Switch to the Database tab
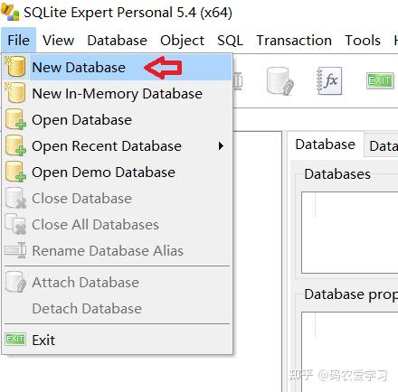 point(325,145)
